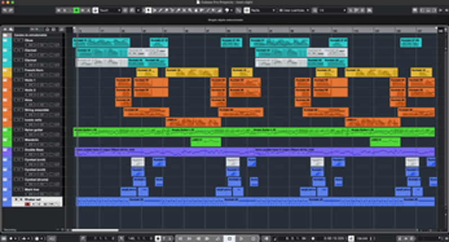Select the first yellow French Horn clip
Screen dimensions: 449x242
(147, 72)
